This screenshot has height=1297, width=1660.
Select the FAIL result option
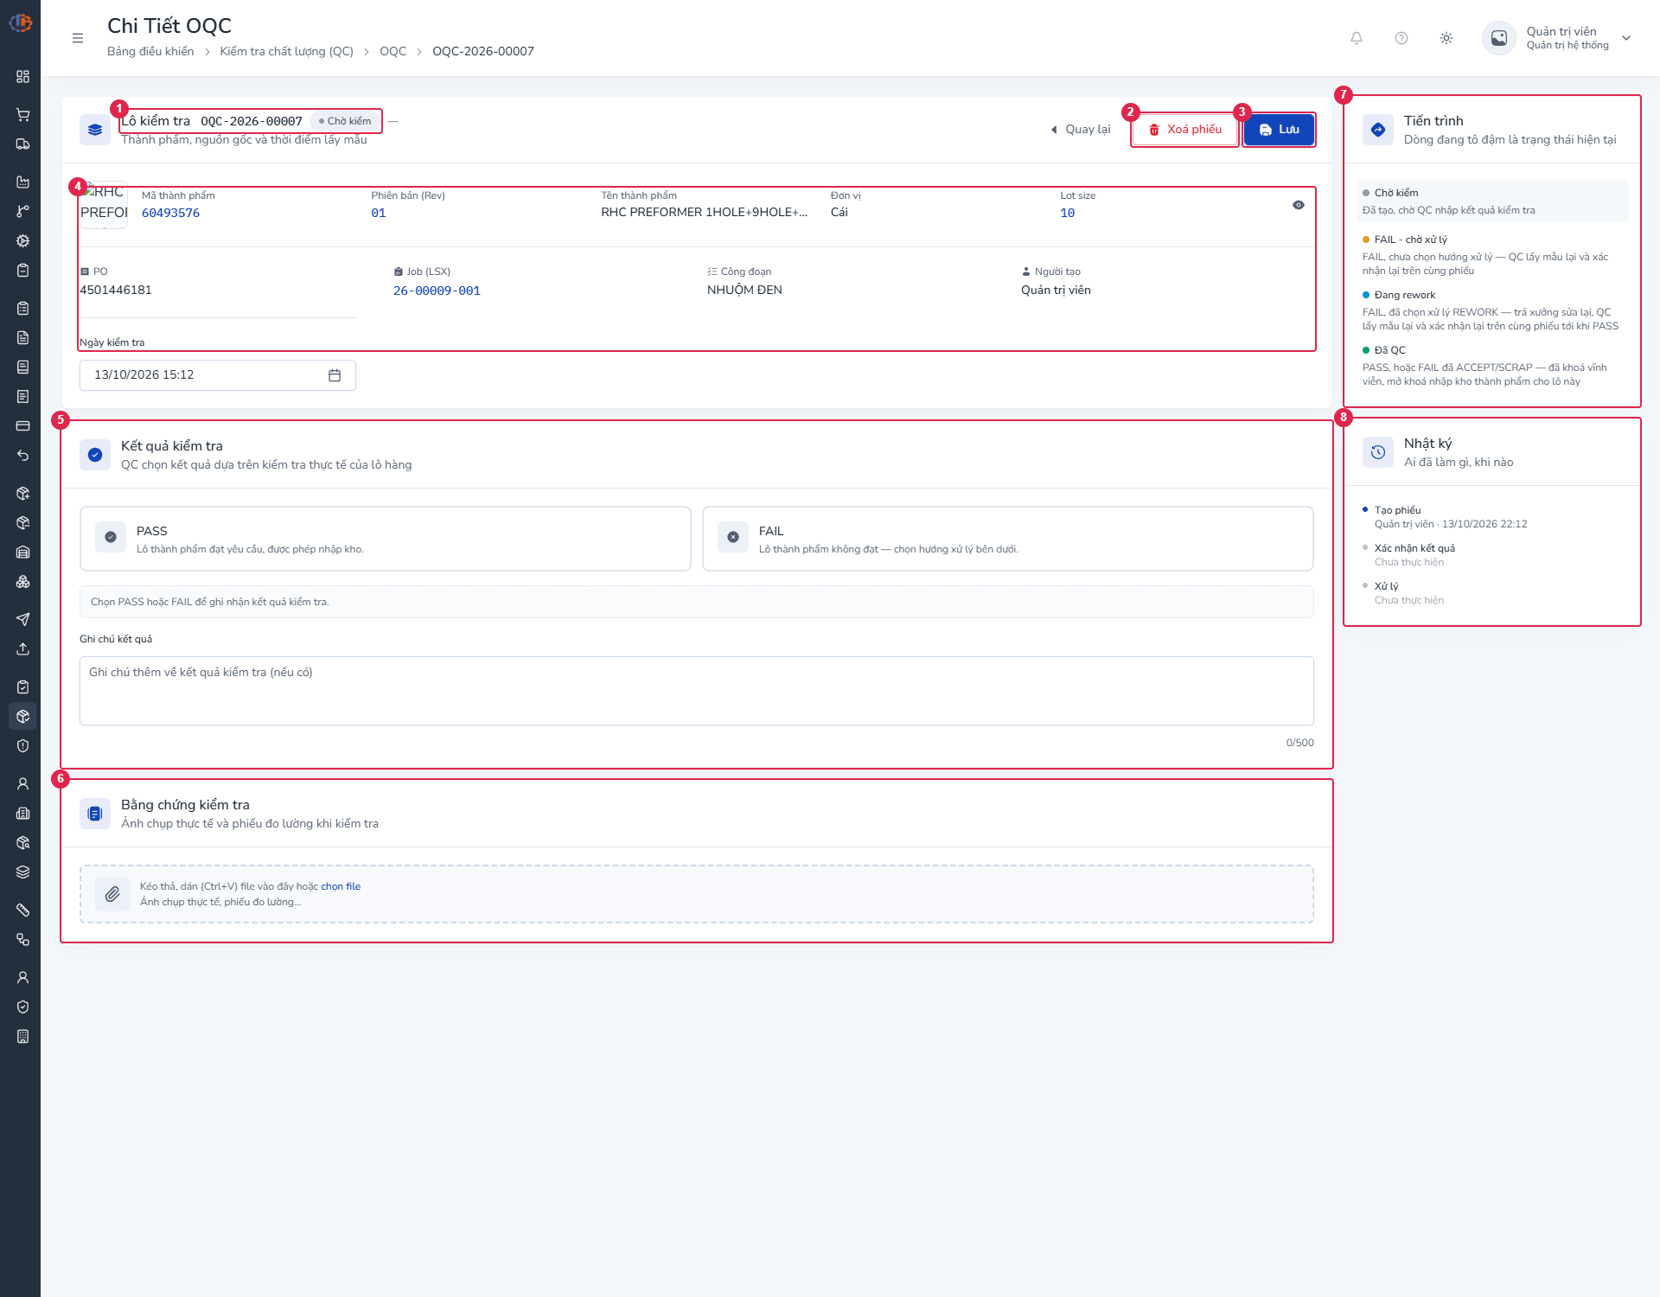pyautogui.click(x=1008, y=539)
